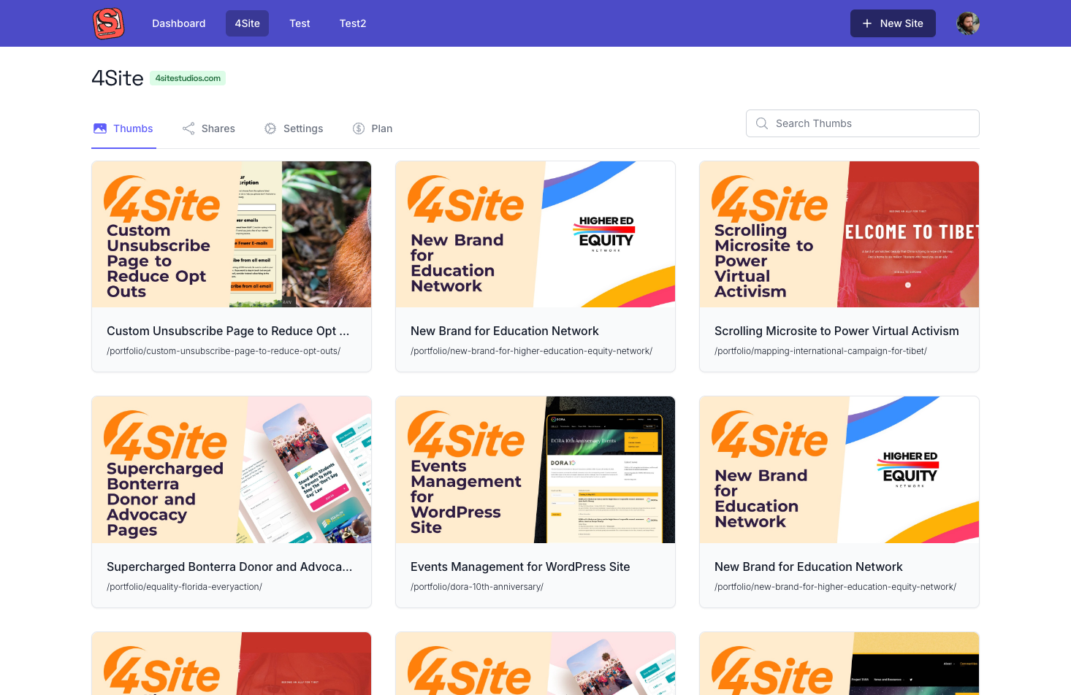
Task: Switch to the Test site tab
Action: pos(300,23)
